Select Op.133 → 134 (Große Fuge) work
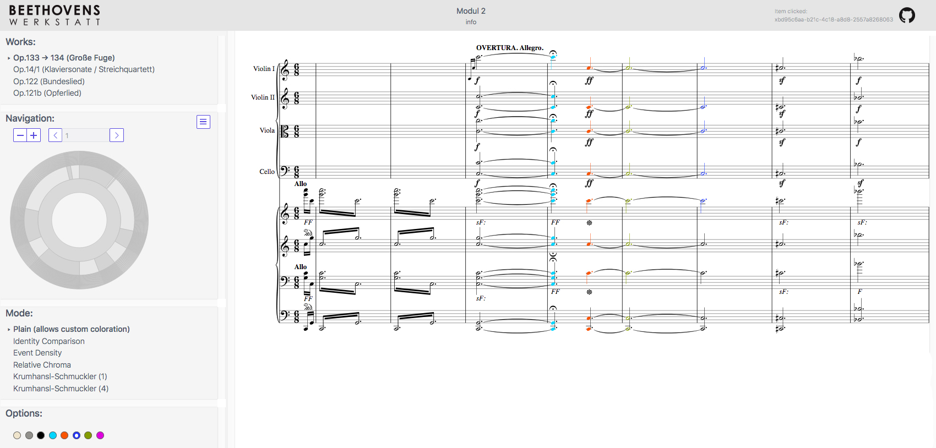The width and height of the screenshot is (936, 448). click(64, 58)
